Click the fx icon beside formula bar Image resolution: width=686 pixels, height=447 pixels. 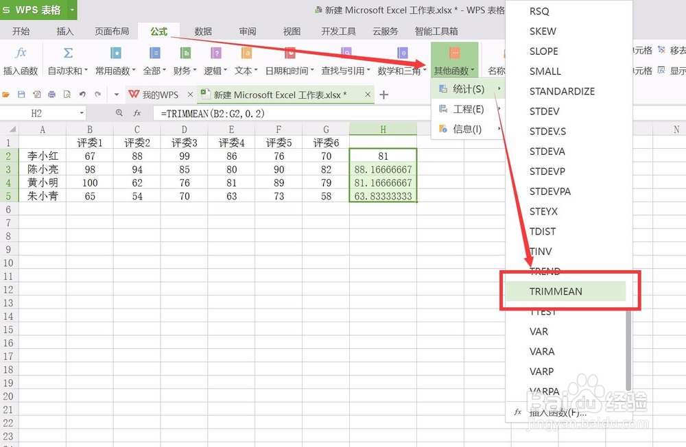click(137, 113)
